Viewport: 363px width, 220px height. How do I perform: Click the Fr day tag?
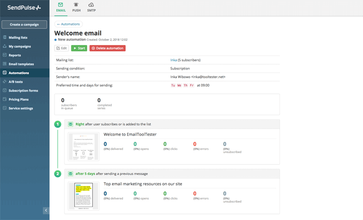[x=192, y=86]
